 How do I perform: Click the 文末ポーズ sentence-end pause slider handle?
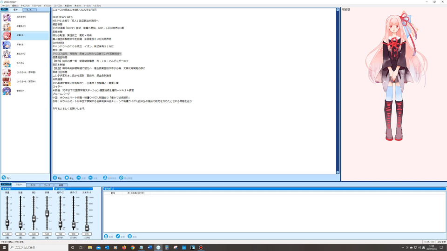coord(87,227)
